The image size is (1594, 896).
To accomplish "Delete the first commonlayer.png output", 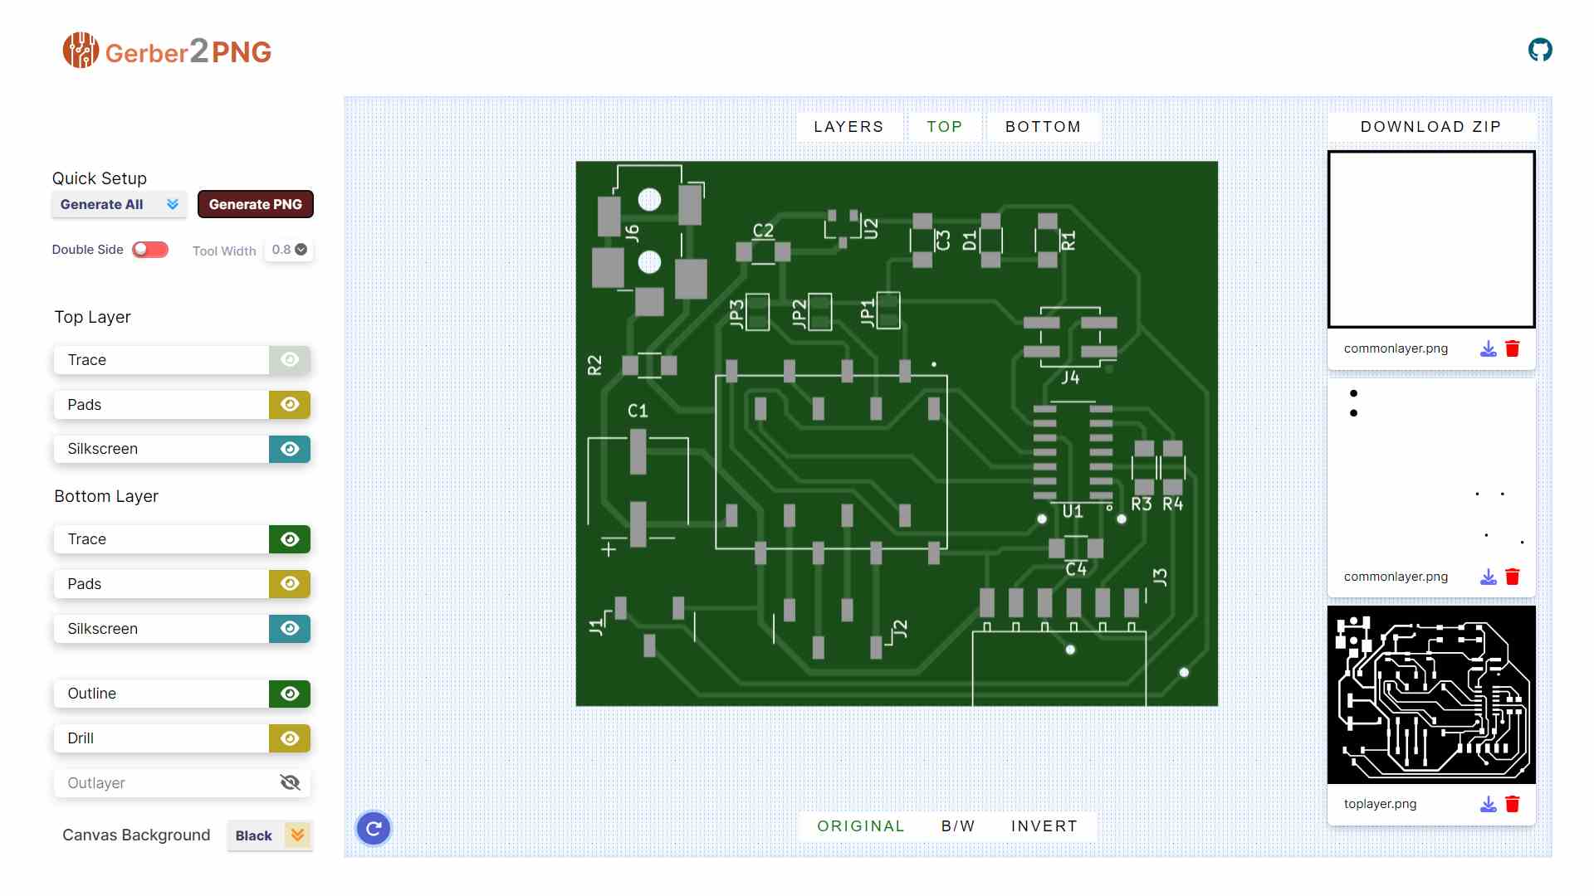I will point(1513,349).
